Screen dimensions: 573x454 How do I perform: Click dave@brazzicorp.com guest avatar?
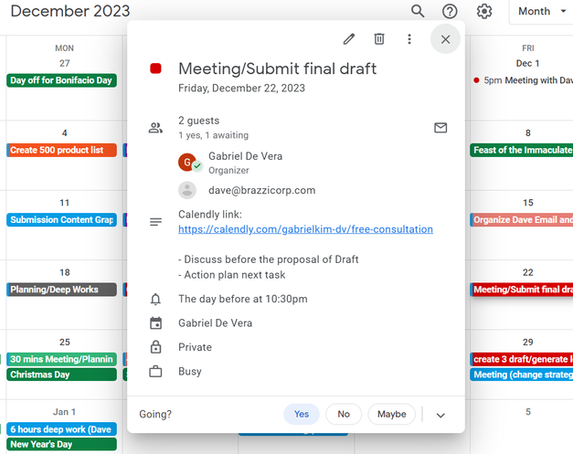pyautogui.click(x=187, y=190)
